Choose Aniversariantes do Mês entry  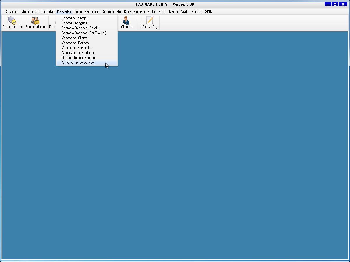87,63
